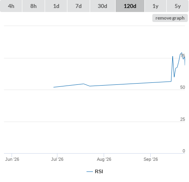Image resolution: width=189 pixels, height=182 pixels.
Task: Click the 50 y-axis gridline label
Action: [x=183, y=87]
